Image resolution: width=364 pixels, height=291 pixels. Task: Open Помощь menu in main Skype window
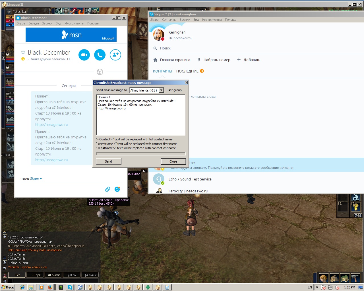[231, 20]
